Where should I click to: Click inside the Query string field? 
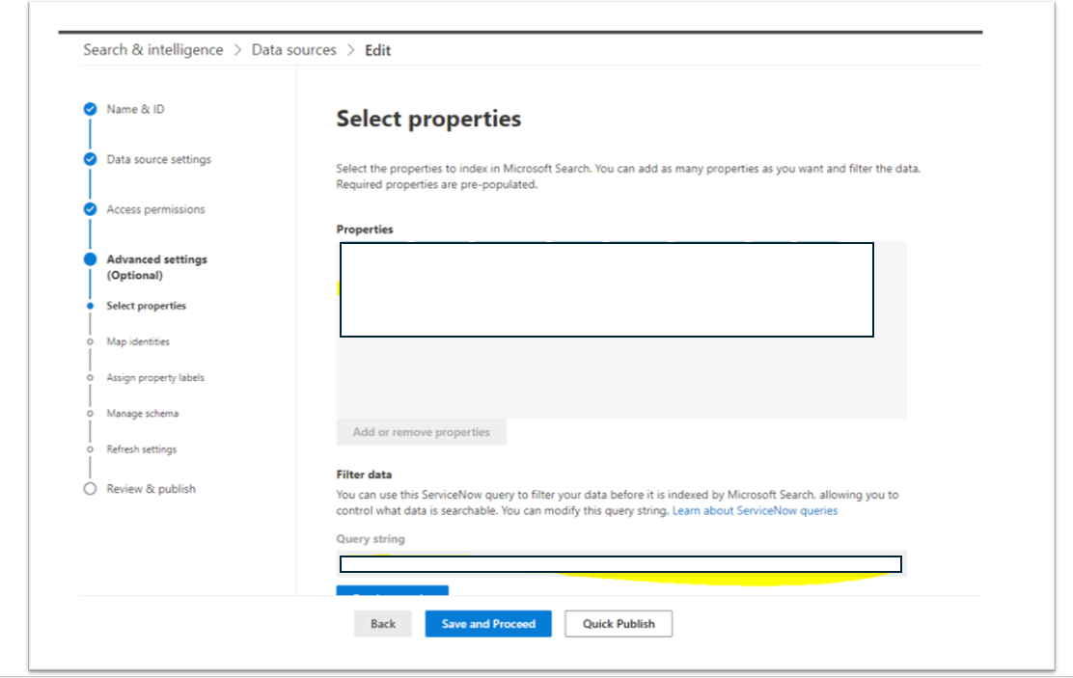tap(618, 564)
